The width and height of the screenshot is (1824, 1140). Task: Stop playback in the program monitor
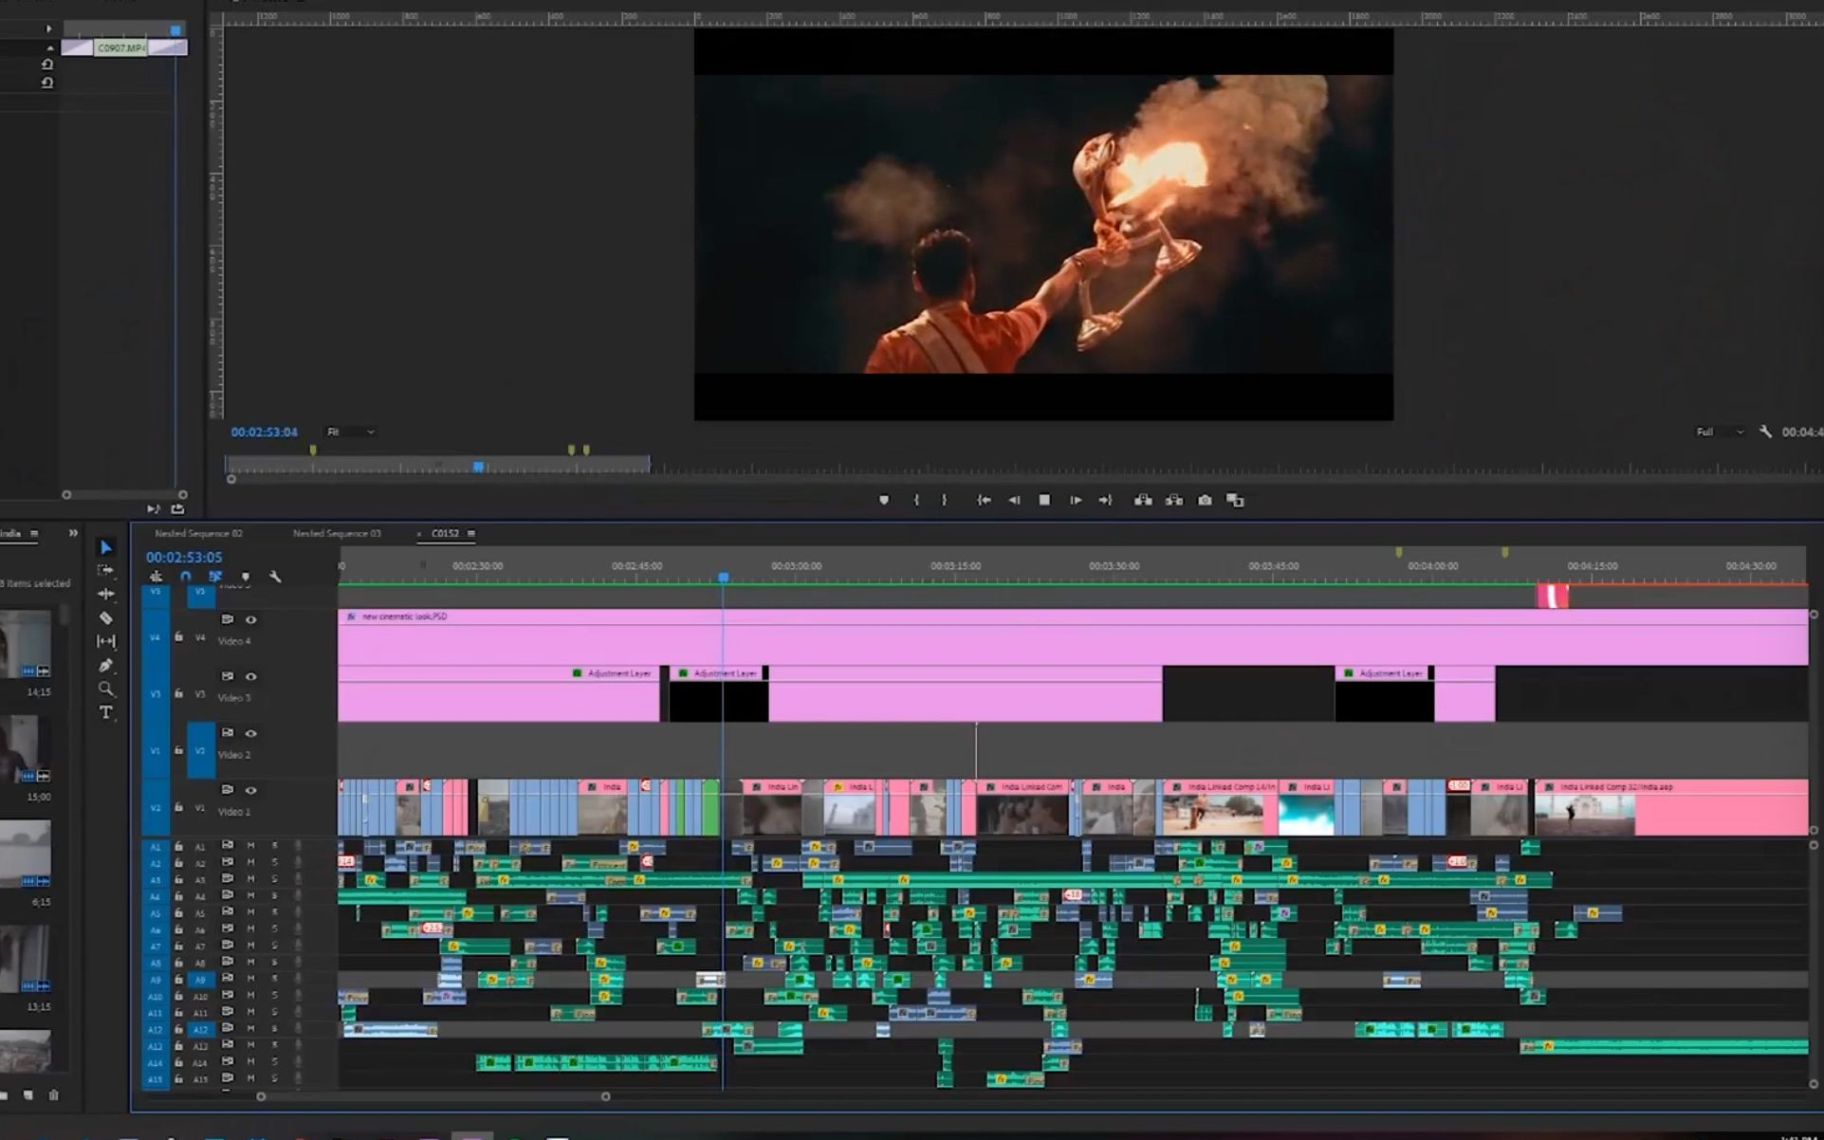tap(1044, 500)
